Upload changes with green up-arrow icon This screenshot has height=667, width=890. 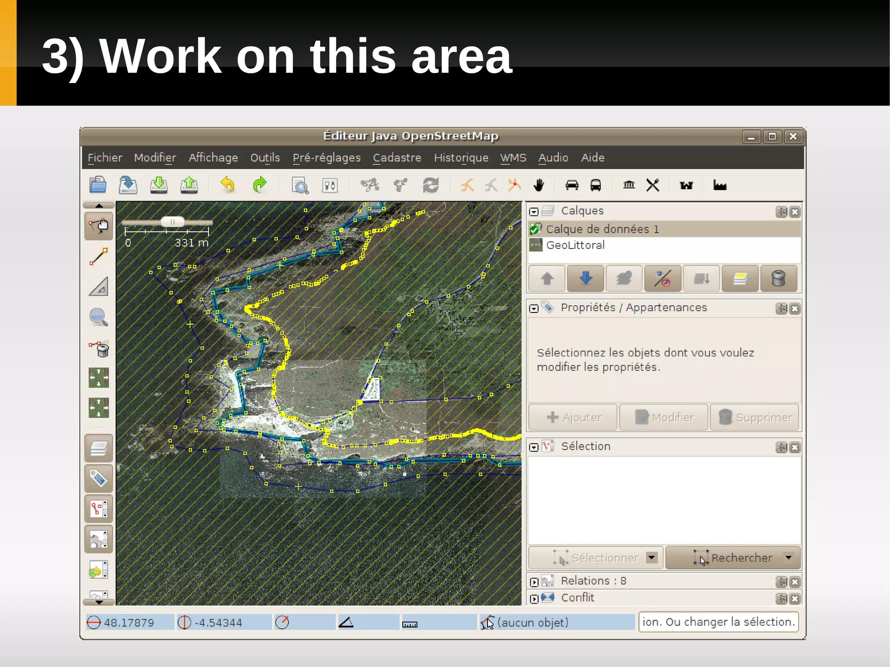tap(189, 185)
